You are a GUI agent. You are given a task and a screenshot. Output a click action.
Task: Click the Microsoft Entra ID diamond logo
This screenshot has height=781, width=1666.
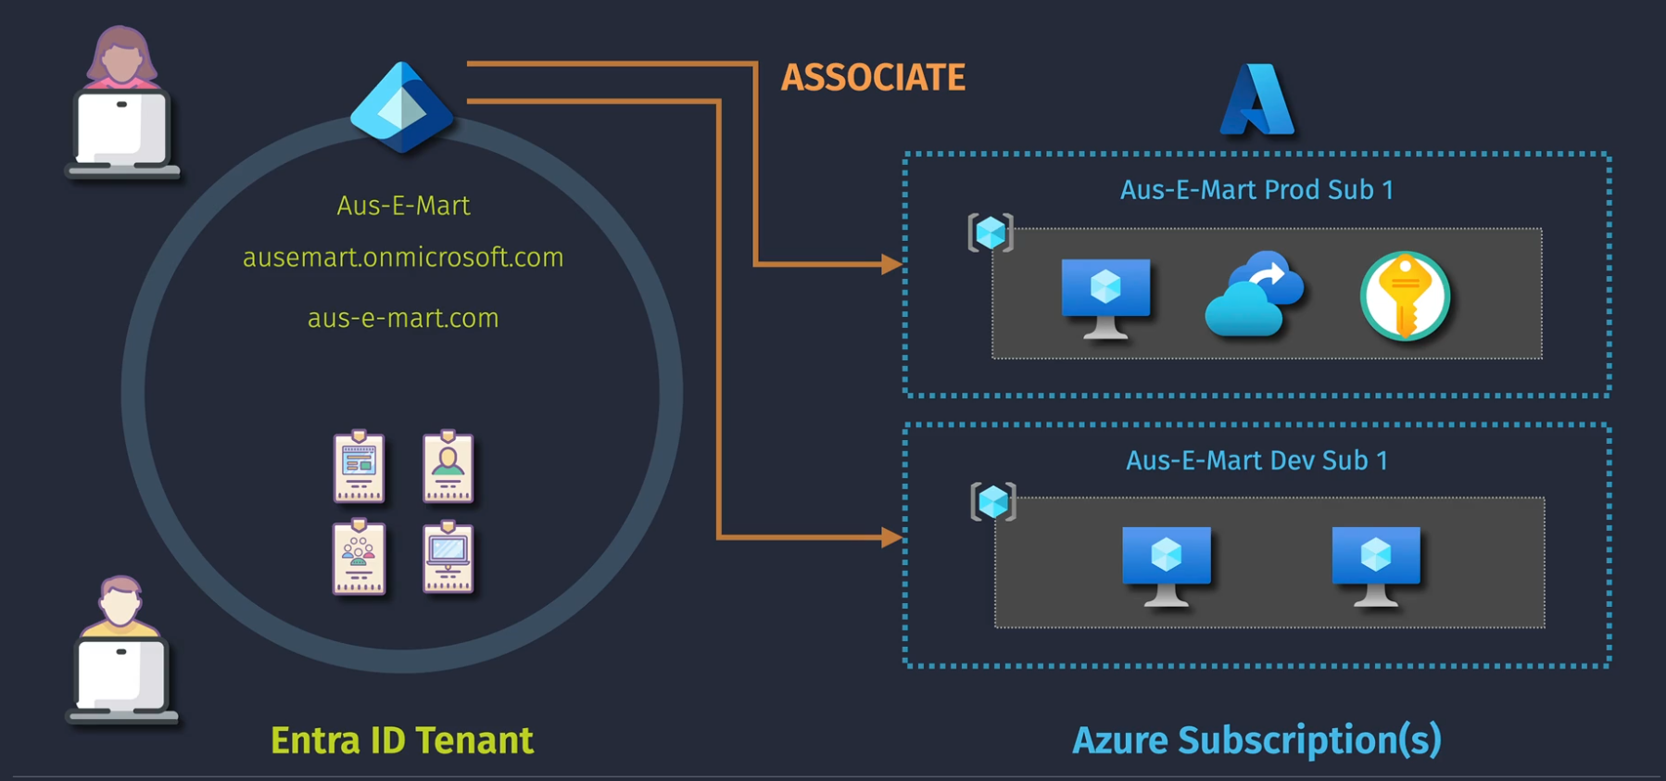click(x=401, y=107)
